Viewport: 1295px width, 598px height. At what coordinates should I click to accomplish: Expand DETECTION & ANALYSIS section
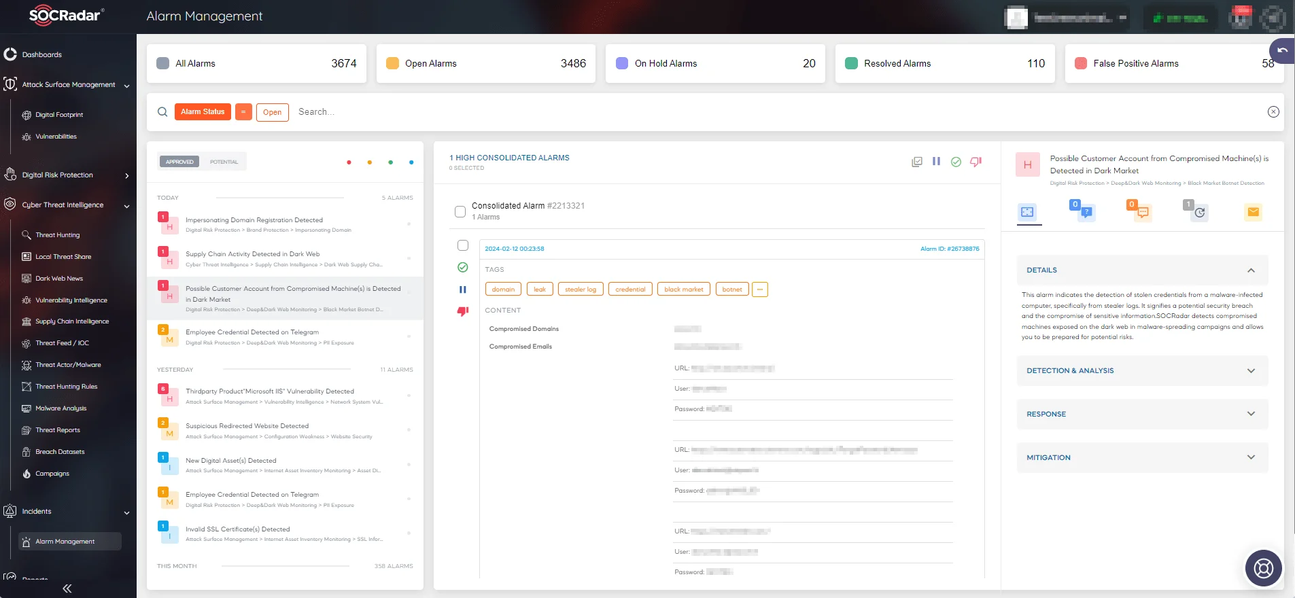point(1142,371)
